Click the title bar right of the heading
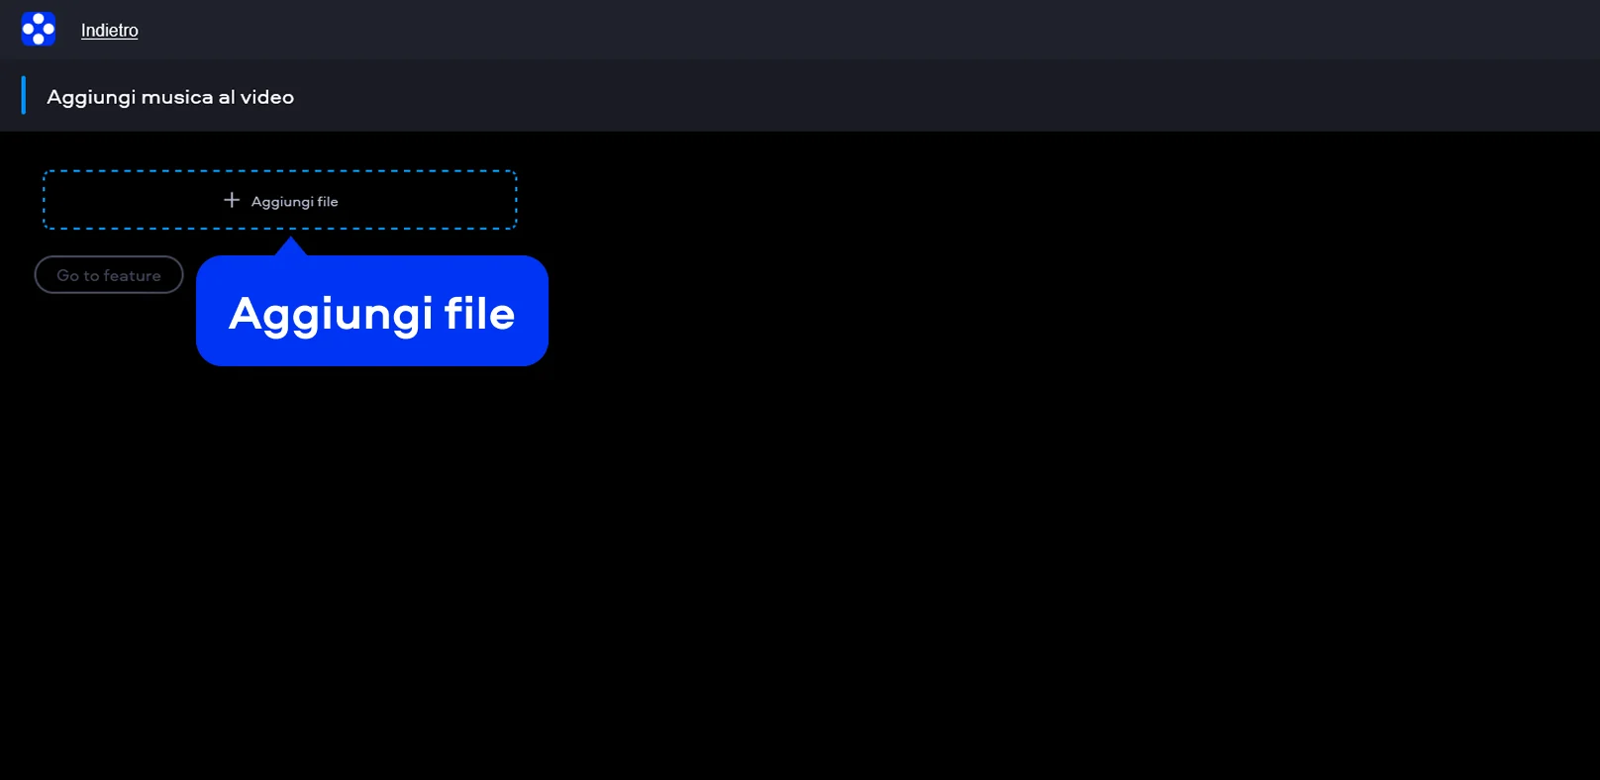This screenshot has width=1600, height=780. [x=941, y=96]
